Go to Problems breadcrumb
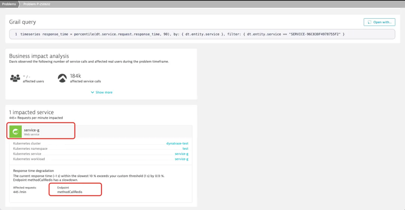Viewport: 405px width, 210px height. coord(9,4)
